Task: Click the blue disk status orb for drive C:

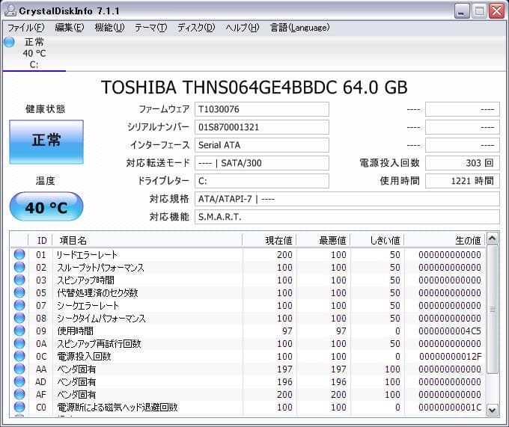Action: [9, 42]
